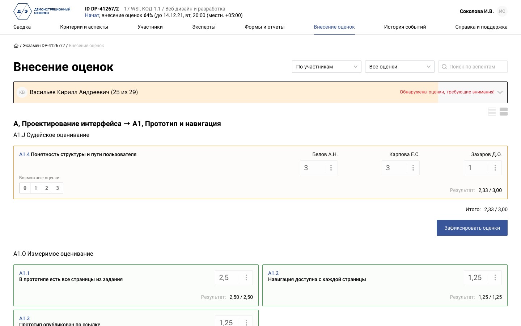
Task: Go to home via breadcrumb house icon
Action: 16,46
